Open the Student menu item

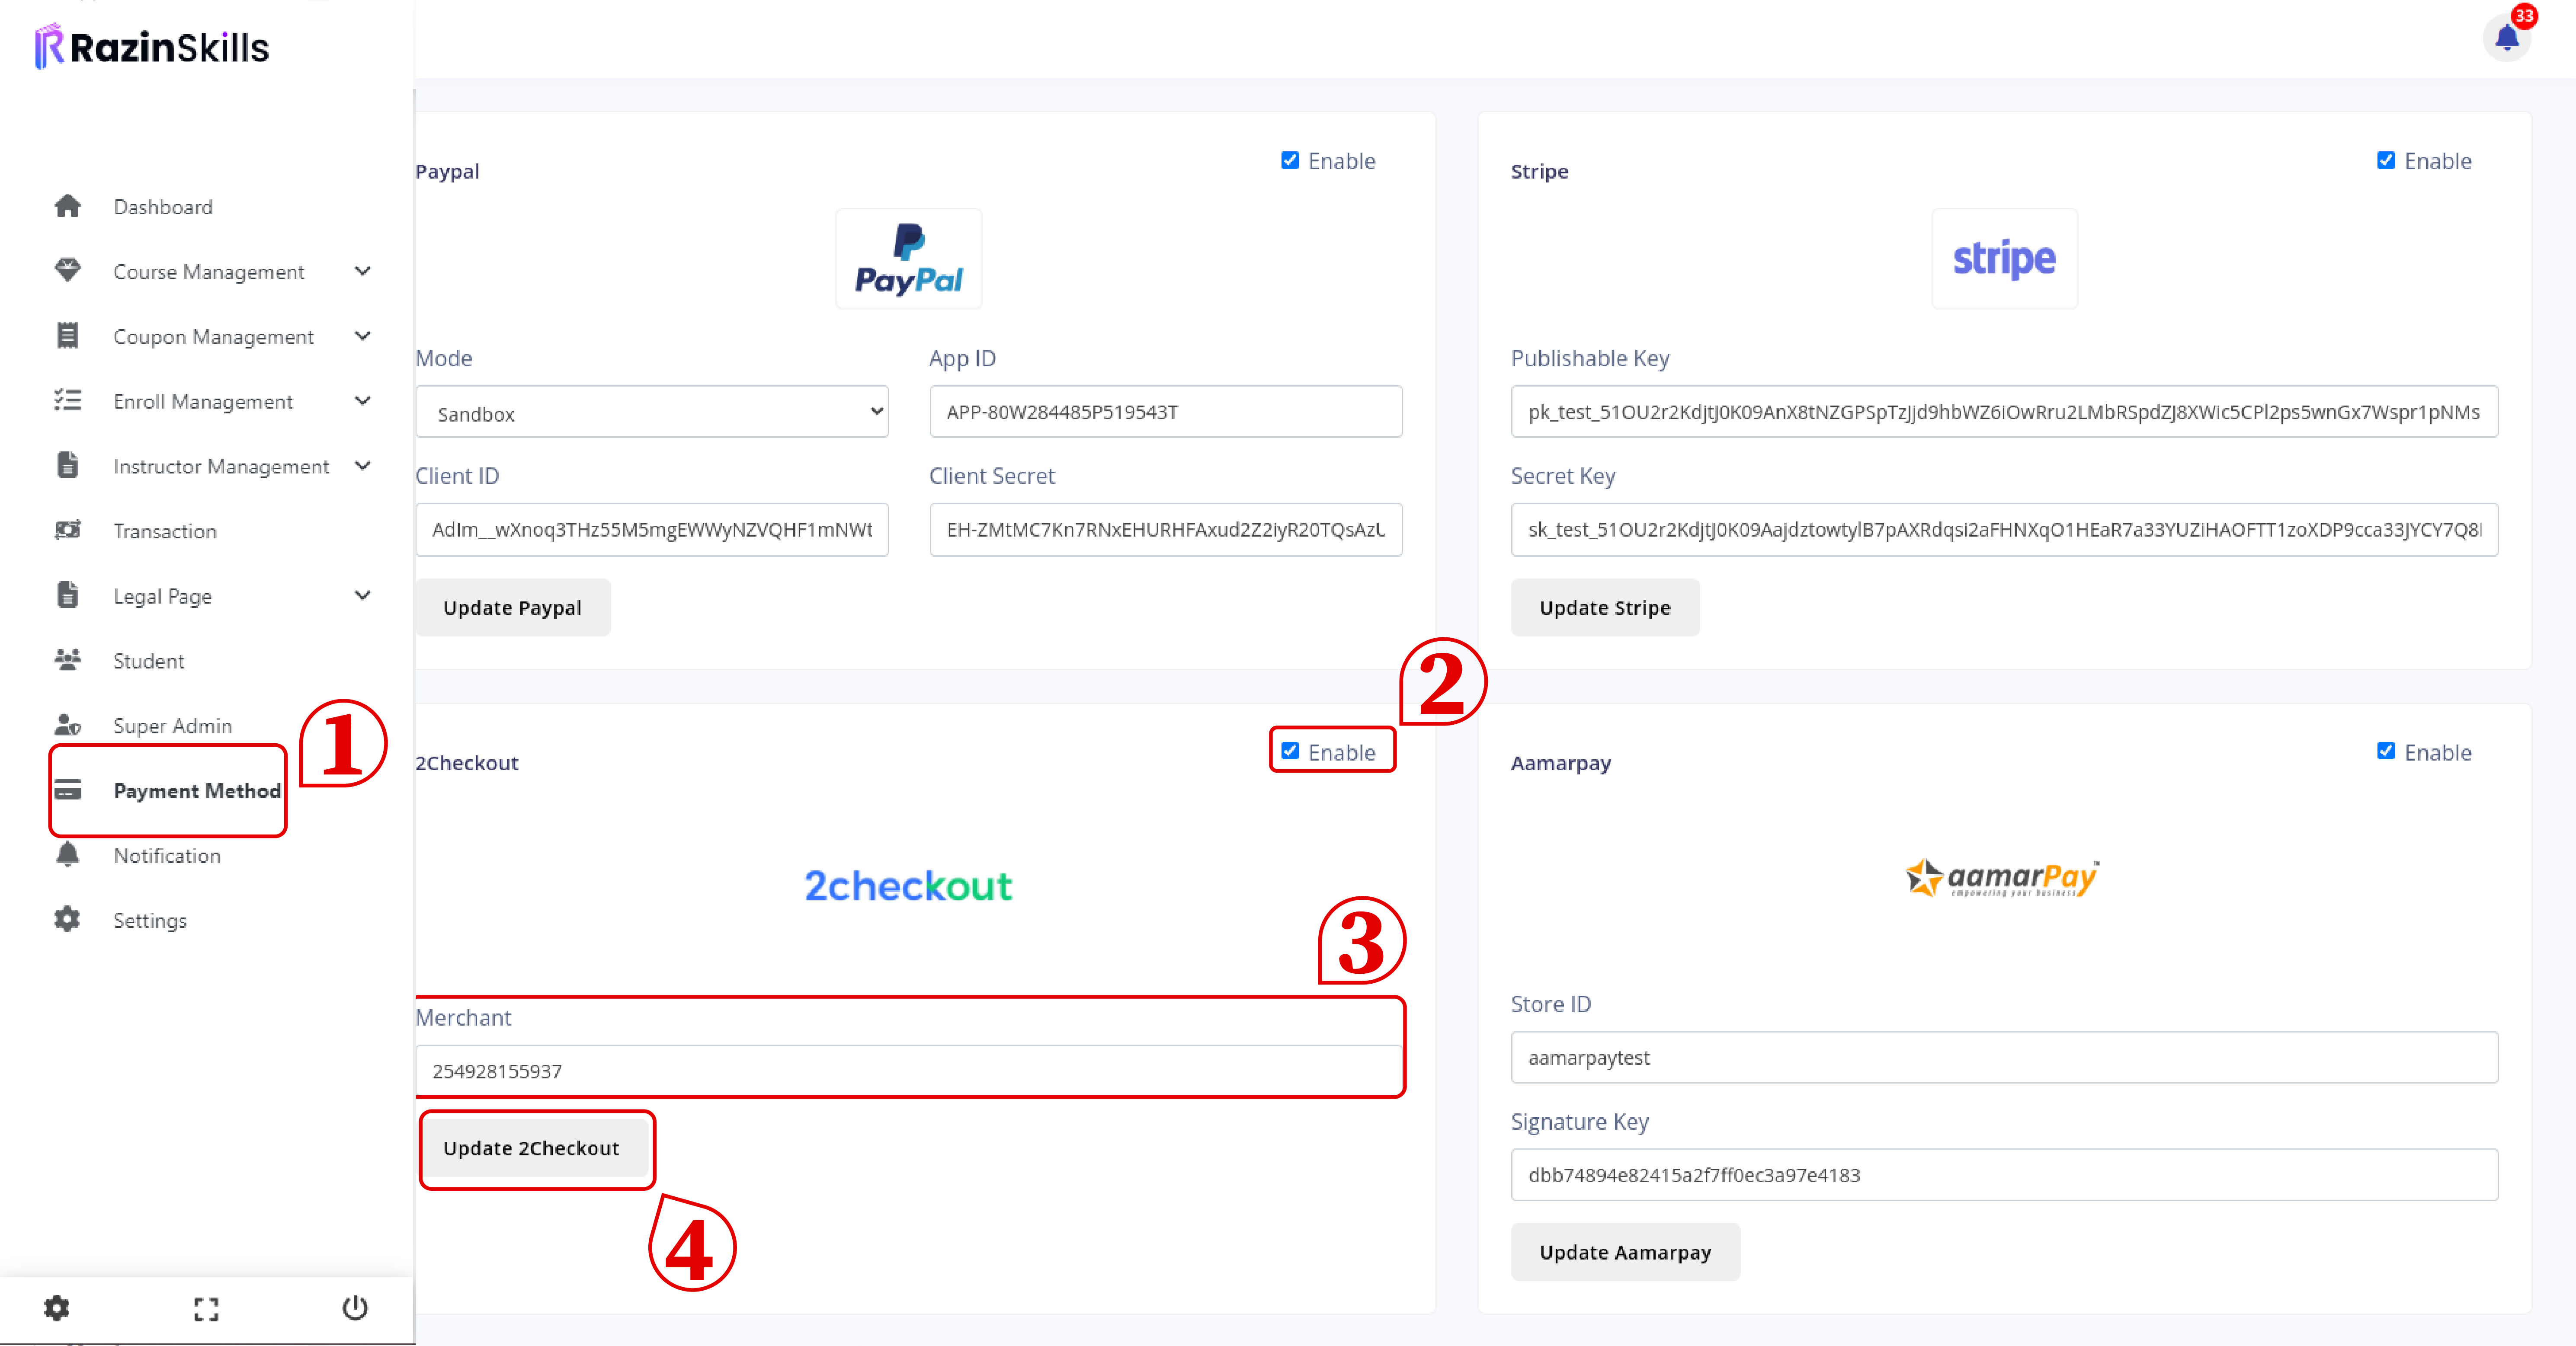(x=149, y=661)
